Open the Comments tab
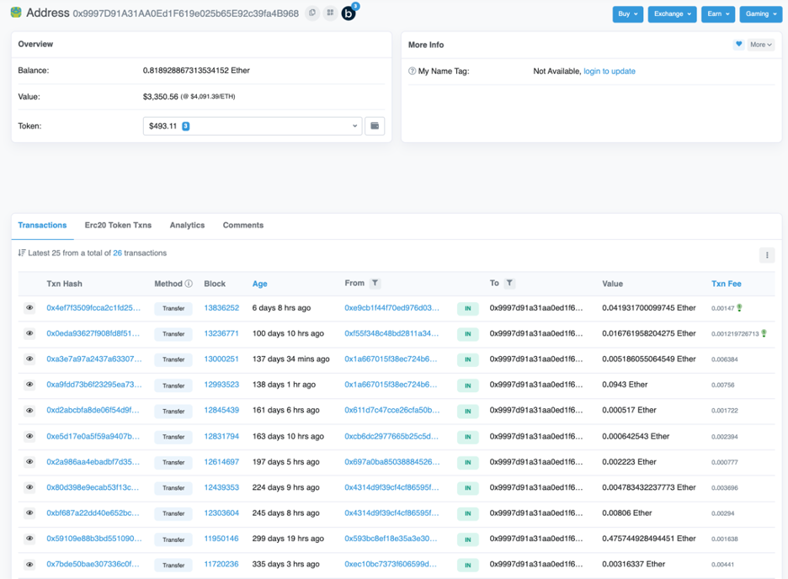 (x=243, y=226)
